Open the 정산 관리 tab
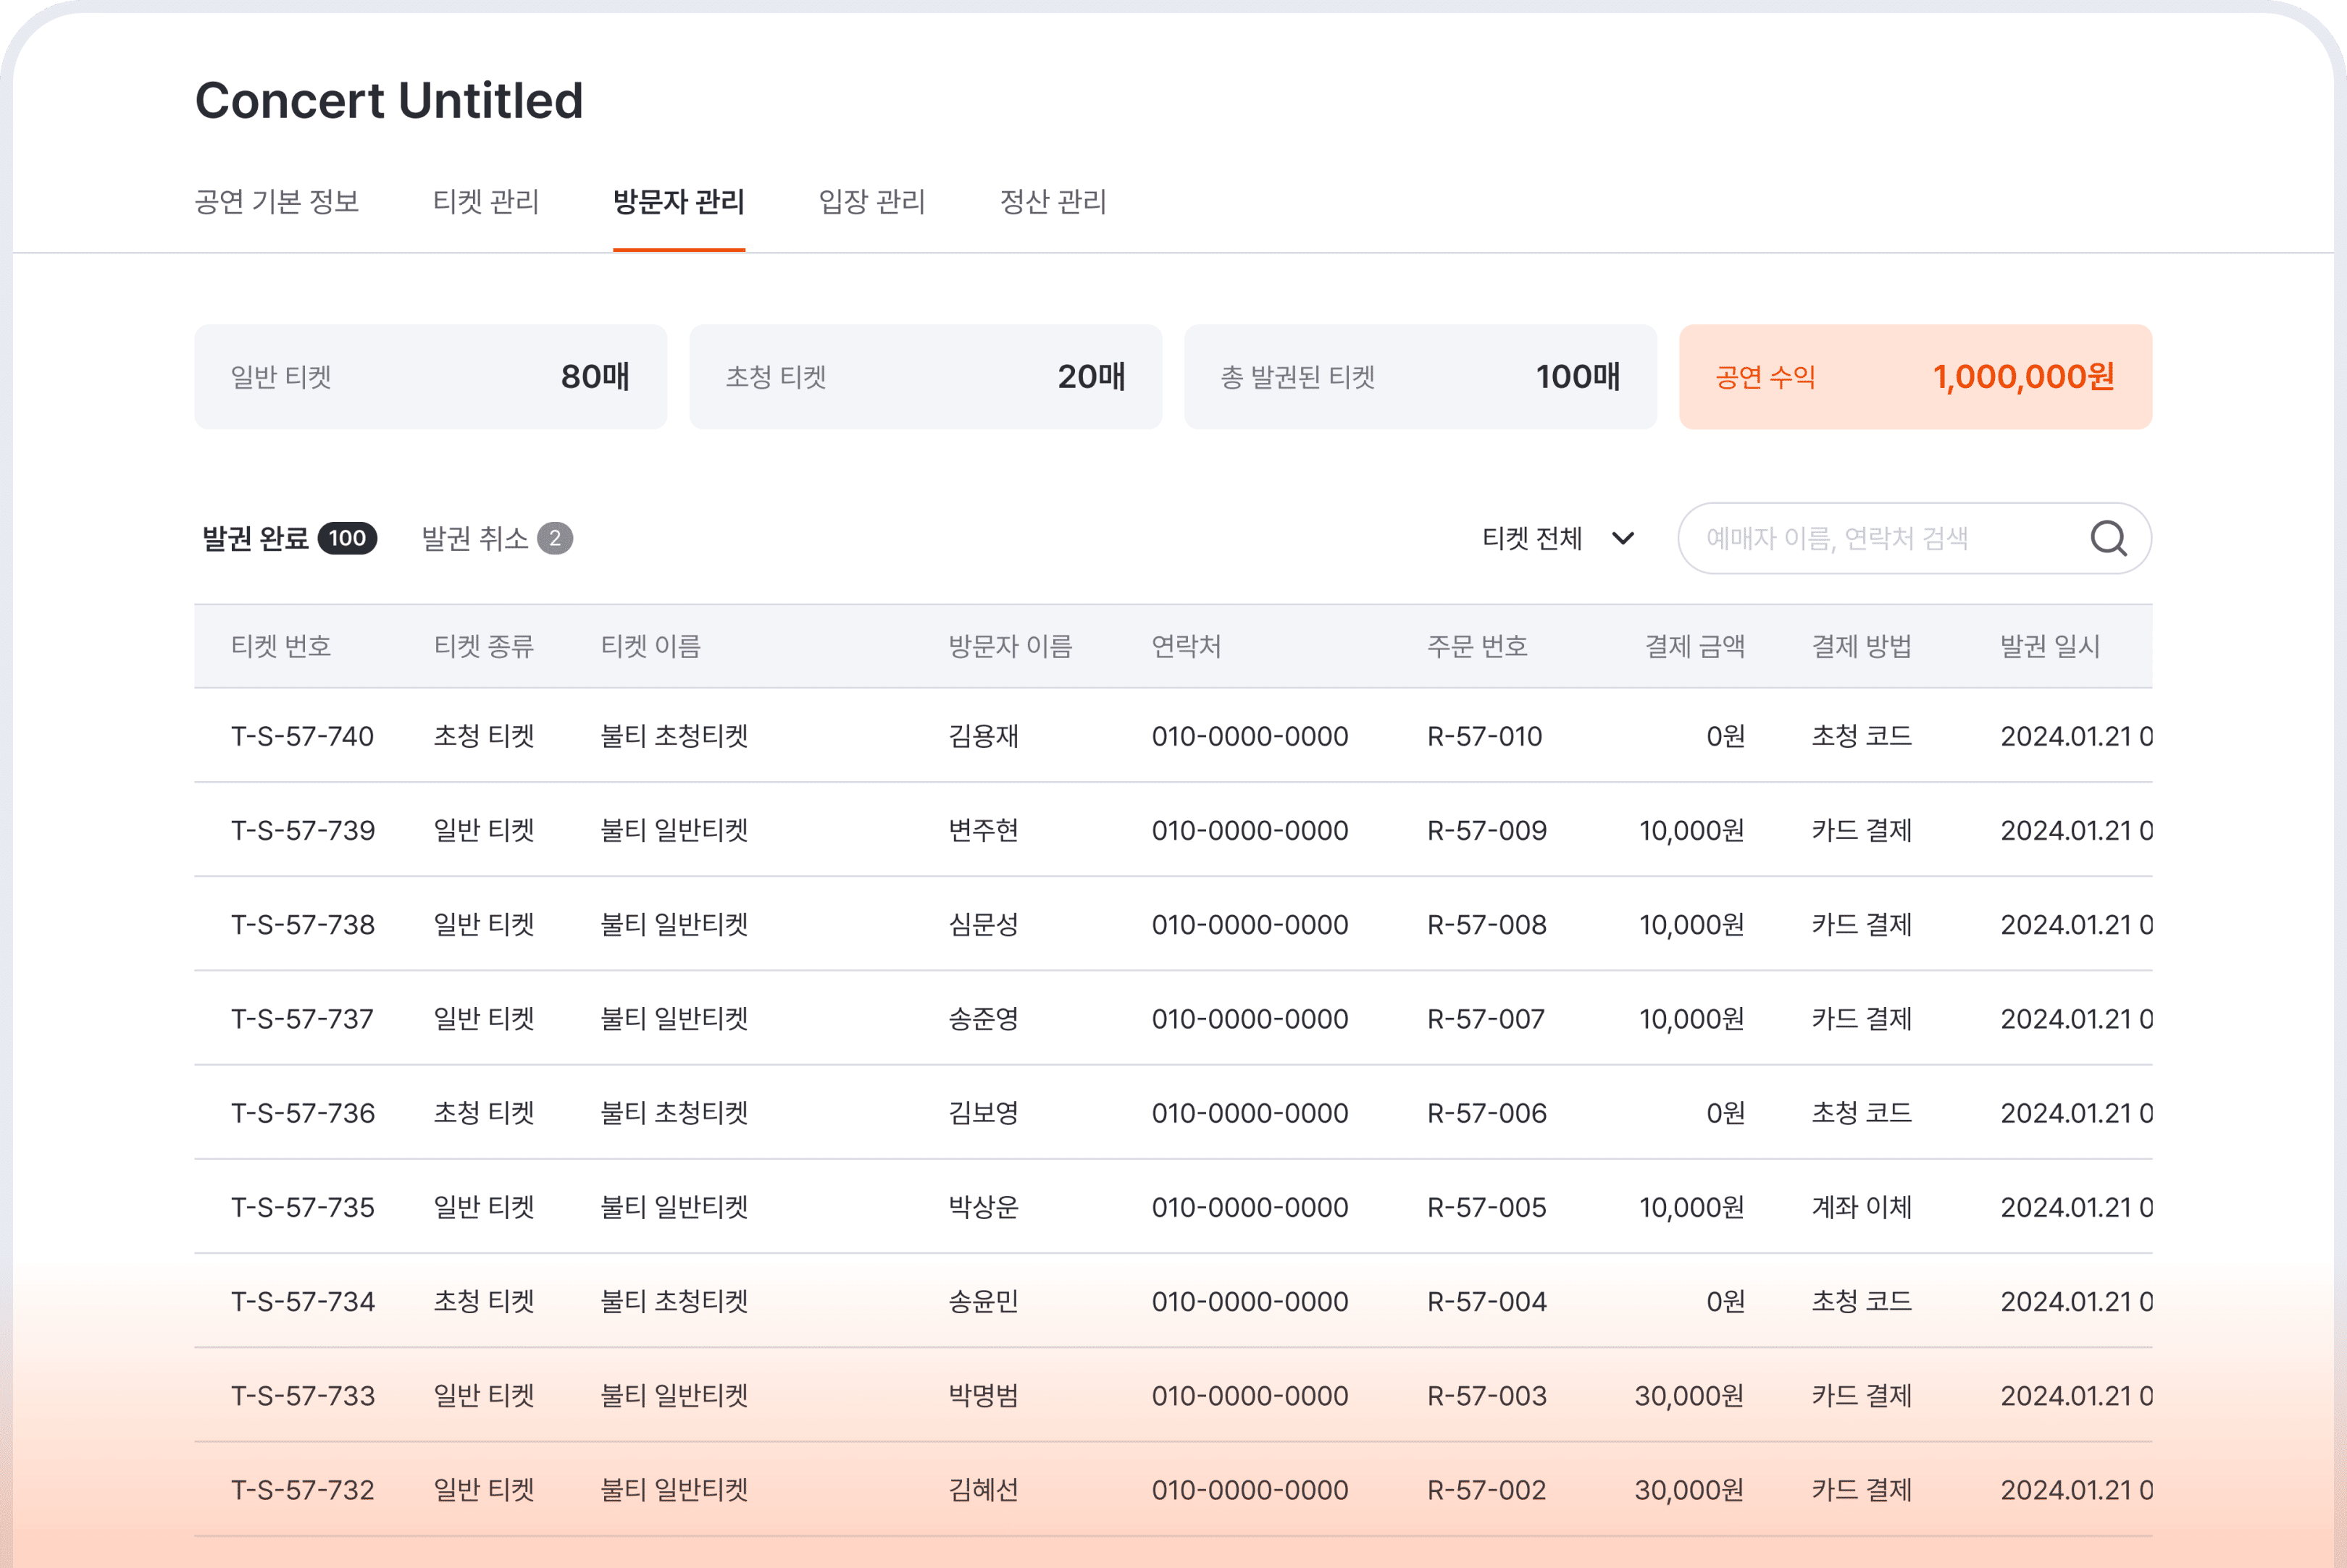2347x1568 pixels. [1053, 201]
